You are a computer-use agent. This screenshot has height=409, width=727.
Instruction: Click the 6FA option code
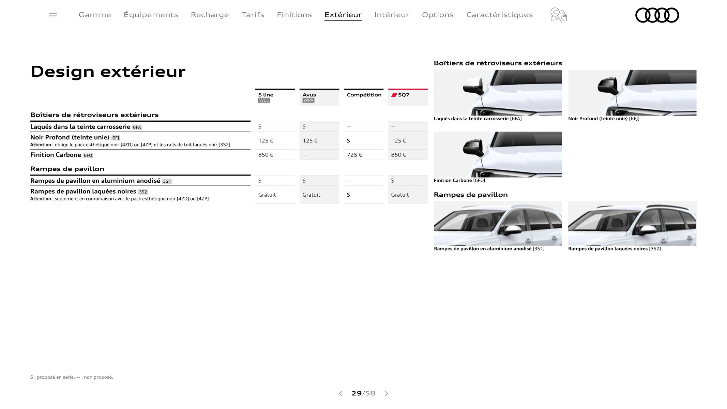tap(137, 127)
